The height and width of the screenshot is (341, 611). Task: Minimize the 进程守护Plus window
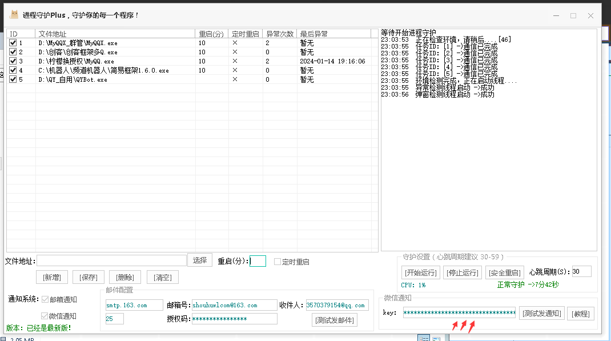[x=556, y=15]
